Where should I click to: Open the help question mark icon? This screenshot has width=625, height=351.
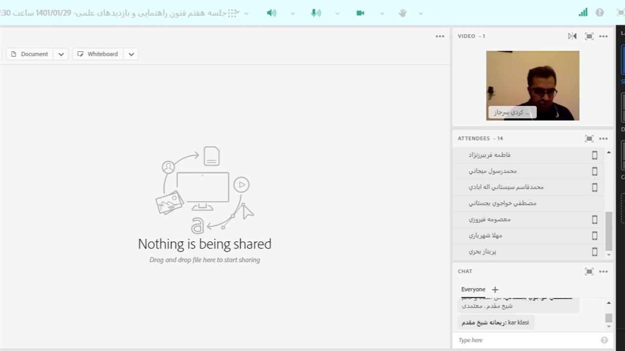tap(600, 13)
